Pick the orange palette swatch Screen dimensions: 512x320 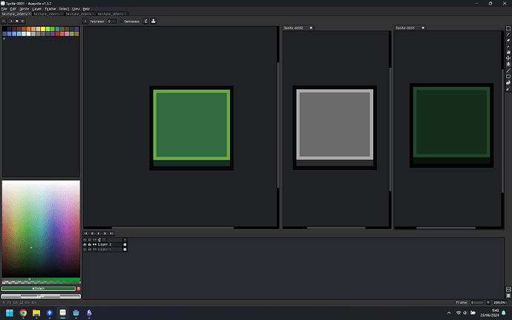pyautogui.click(x=28, y=29)
